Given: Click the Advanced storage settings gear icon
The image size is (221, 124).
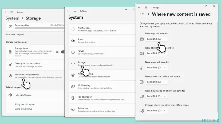Looking at the screenshot, I should click(10, 76).
